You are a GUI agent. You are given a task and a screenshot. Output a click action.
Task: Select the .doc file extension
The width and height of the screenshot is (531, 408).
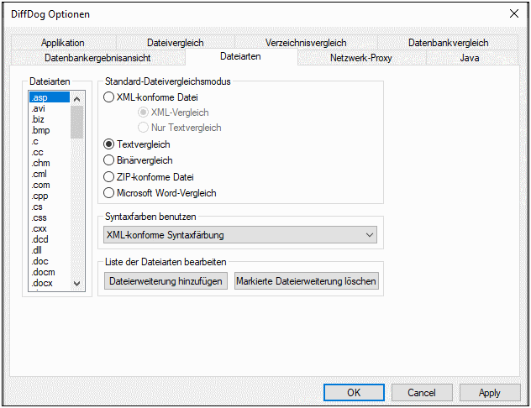(50, 261)
